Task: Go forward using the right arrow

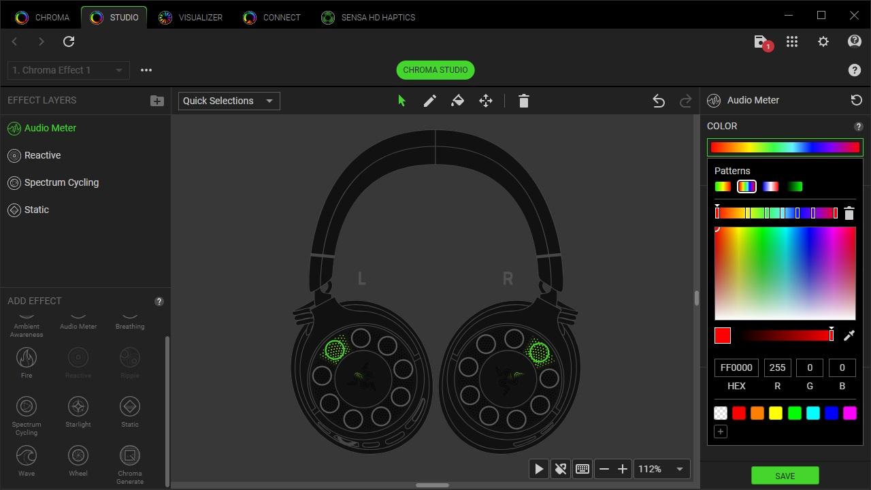Action: pyautogui.click(x=42, y=42)
